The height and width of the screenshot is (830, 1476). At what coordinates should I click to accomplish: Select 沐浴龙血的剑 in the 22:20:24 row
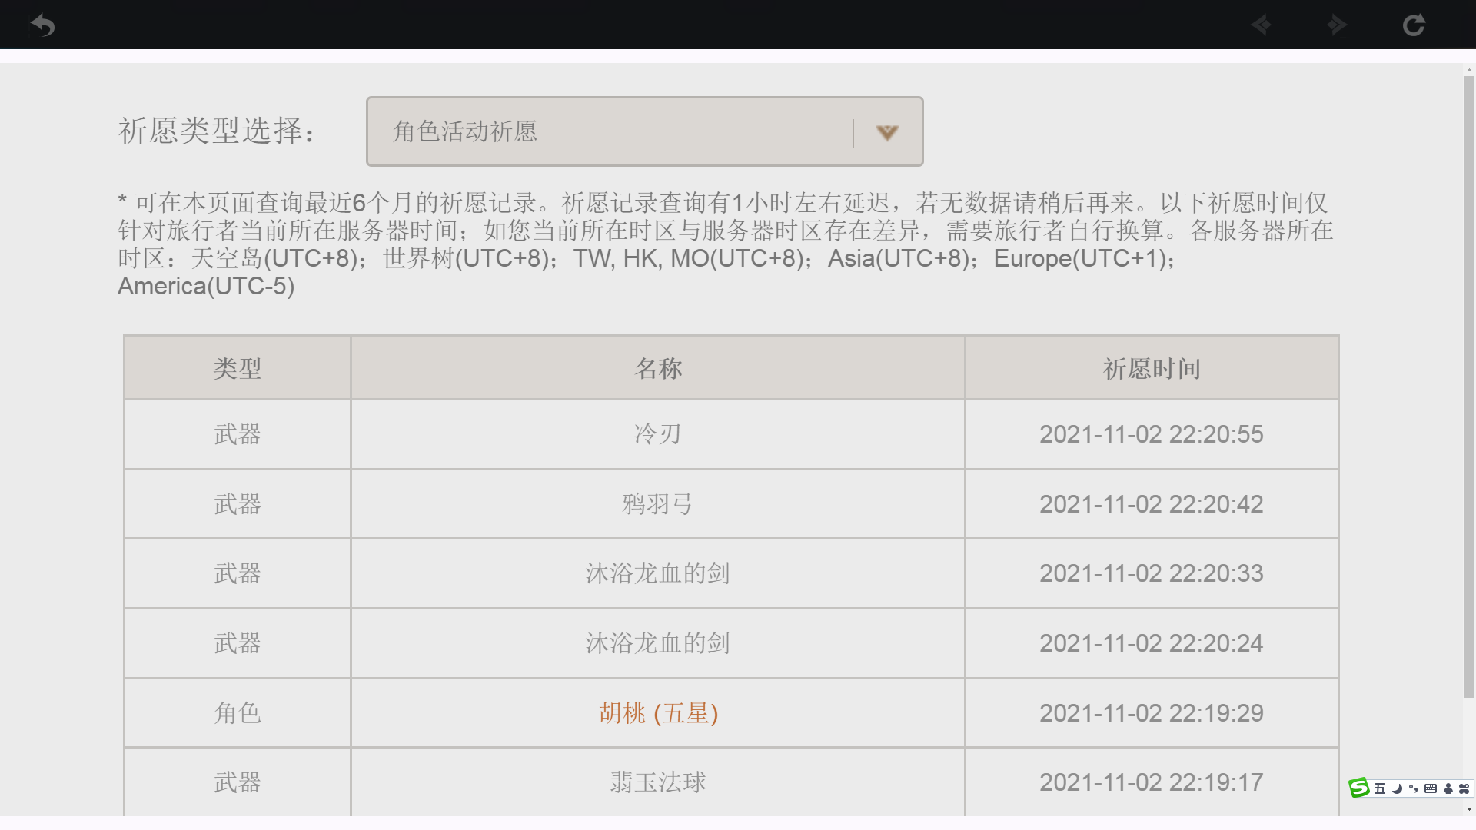(x=658, y=643)
